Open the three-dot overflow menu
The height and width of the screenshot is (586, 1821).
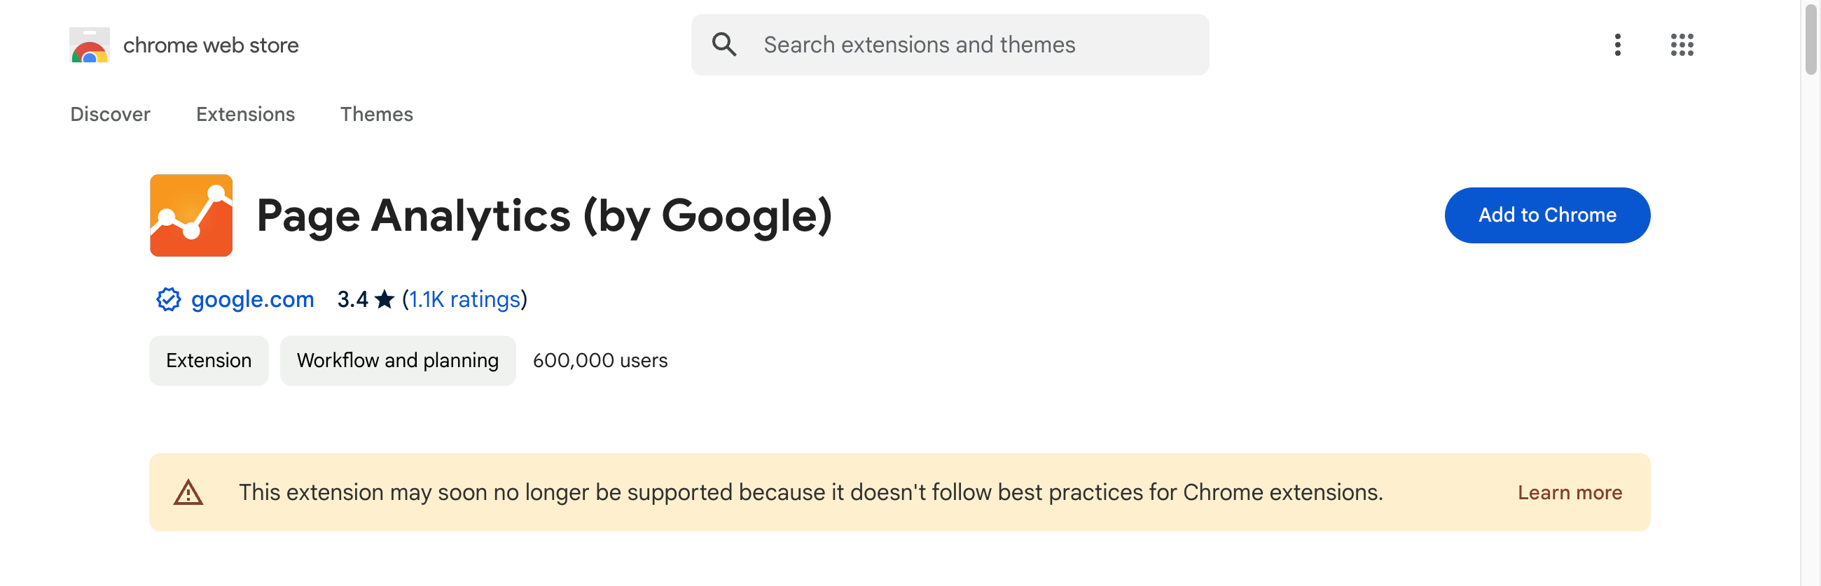click(1617, 45)
